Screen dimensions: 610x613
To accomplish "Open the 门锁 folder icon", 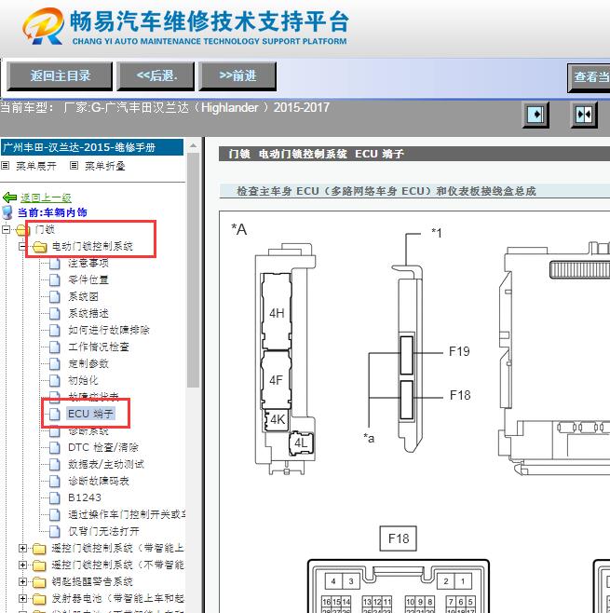I will [23, 230].
